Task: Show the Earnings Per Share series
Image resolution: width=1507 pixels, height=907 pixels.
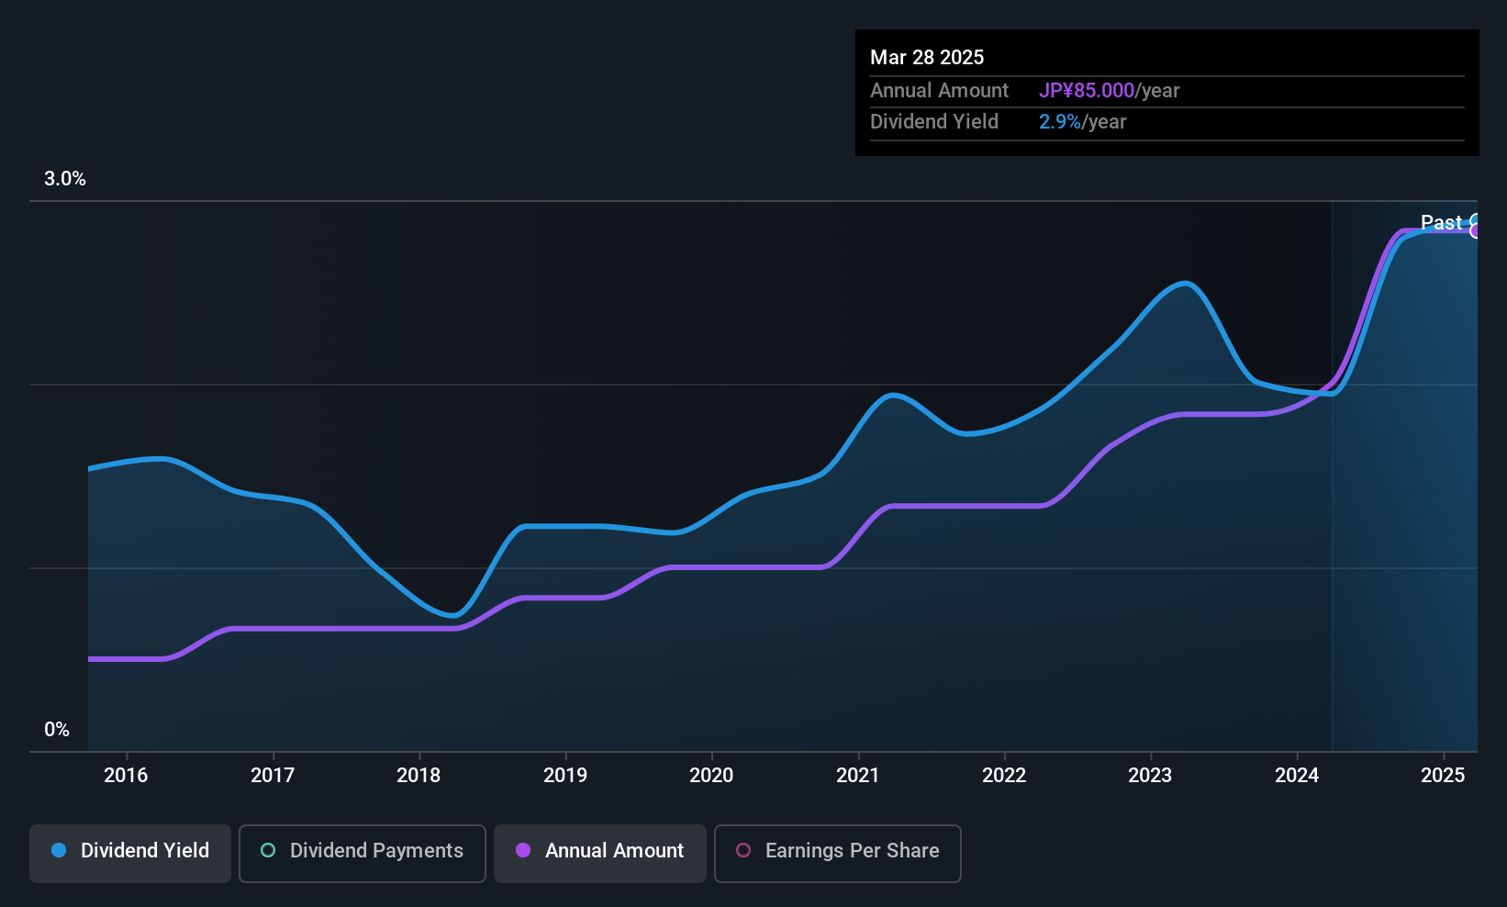Action: 837,853
